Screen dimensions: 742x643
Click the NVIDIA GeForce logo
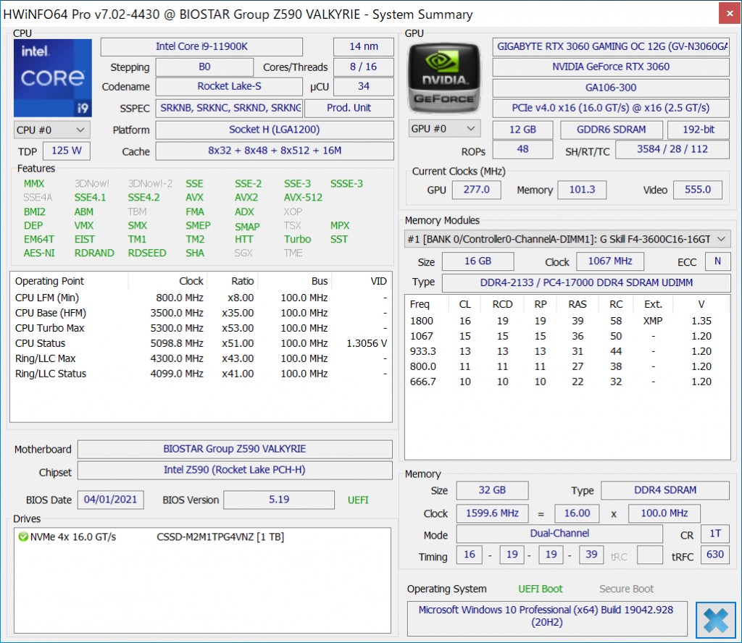tap(444, 76)
